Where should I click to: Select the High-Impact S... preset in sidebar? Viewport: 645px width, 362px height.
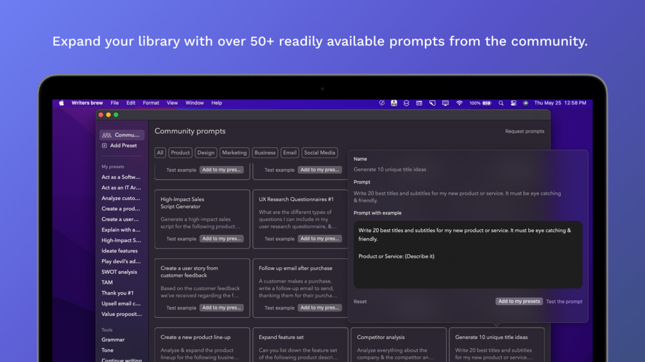(121, 240)
